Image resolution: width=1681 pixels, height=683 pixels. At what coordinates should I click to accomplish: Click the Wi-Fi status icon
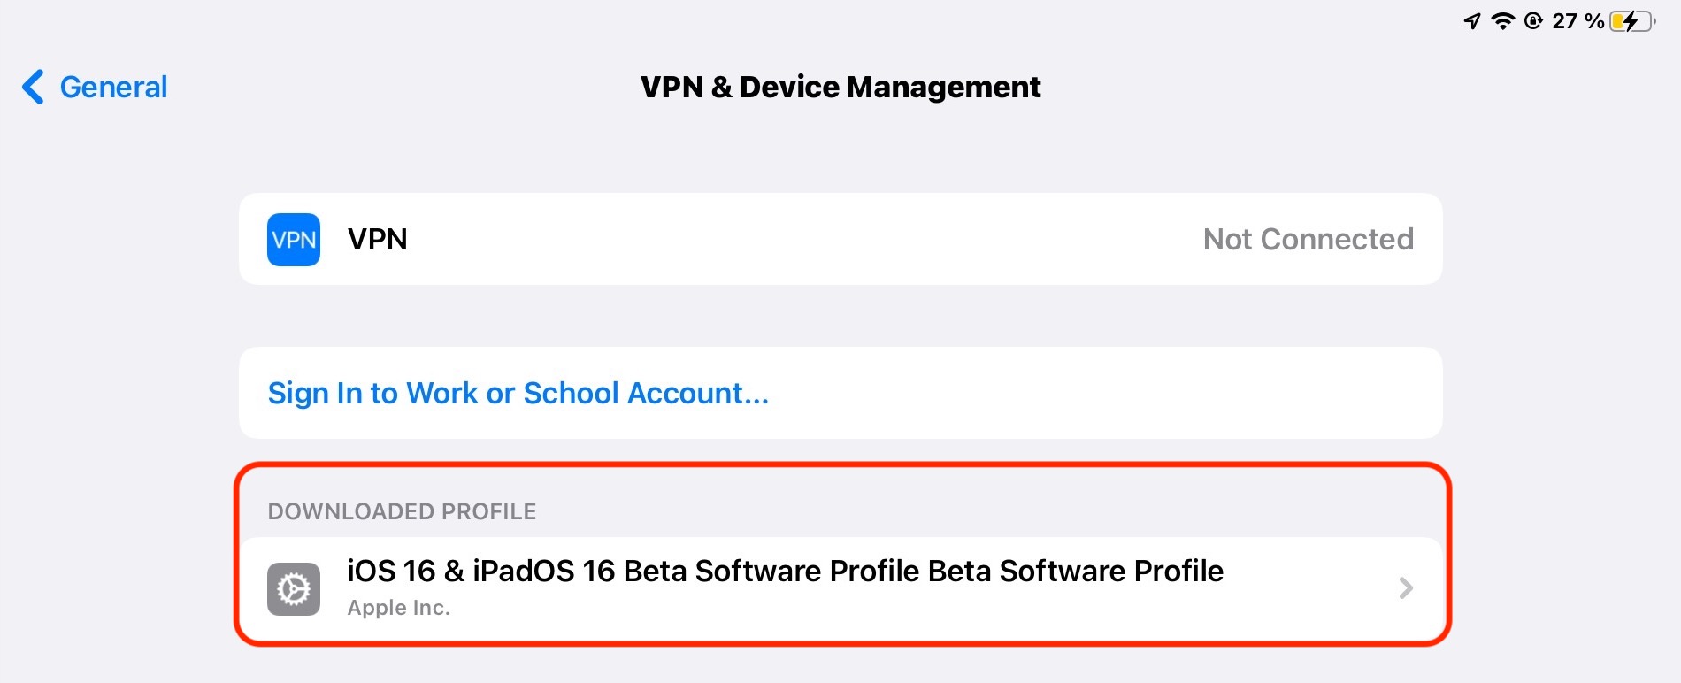[1502, 20]
